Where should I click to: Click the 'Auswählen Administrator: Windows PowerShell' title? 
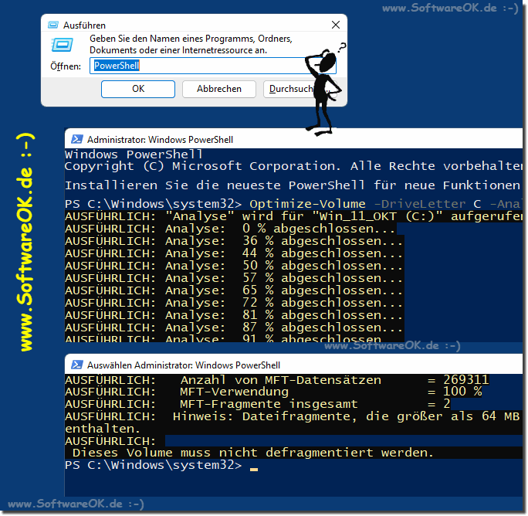click(x=184, y=365)
